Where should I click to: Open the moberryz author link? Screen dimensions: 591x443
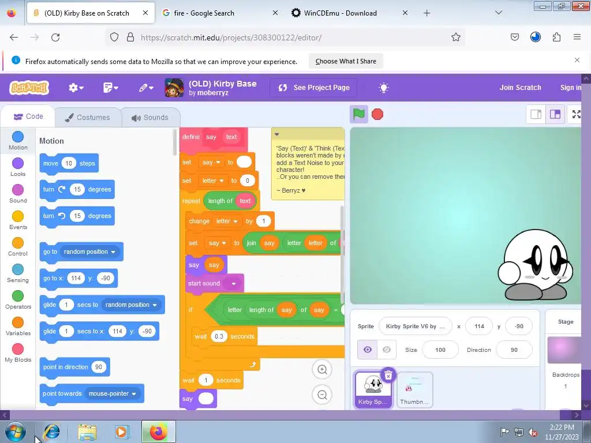[x=212, y=93]
